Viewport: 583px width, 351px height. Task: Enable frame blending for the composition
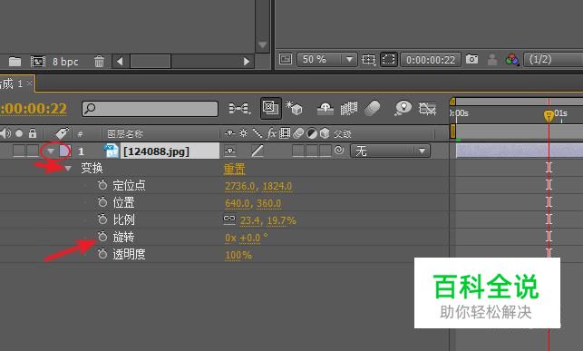click(349, 109)
